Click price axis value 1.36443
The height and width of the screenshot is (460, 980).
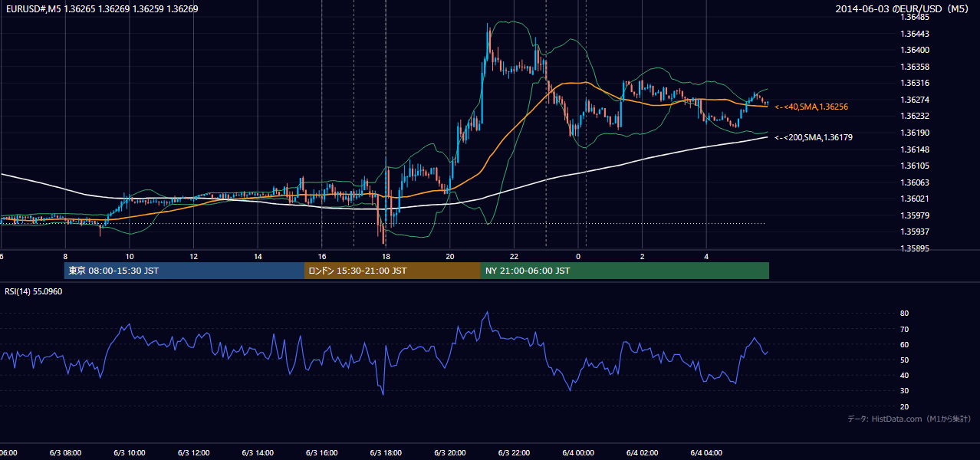click(916, 34)
